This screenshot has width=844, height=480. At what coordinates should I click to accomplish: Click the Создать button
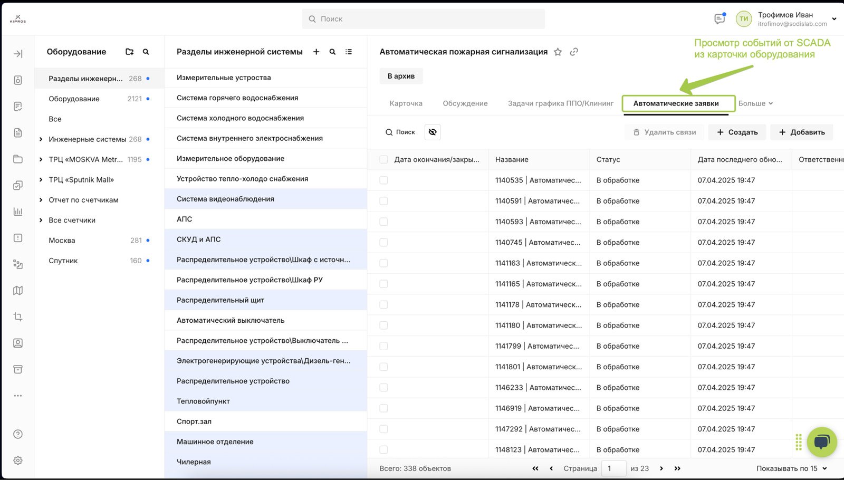[x=737, y=132]
